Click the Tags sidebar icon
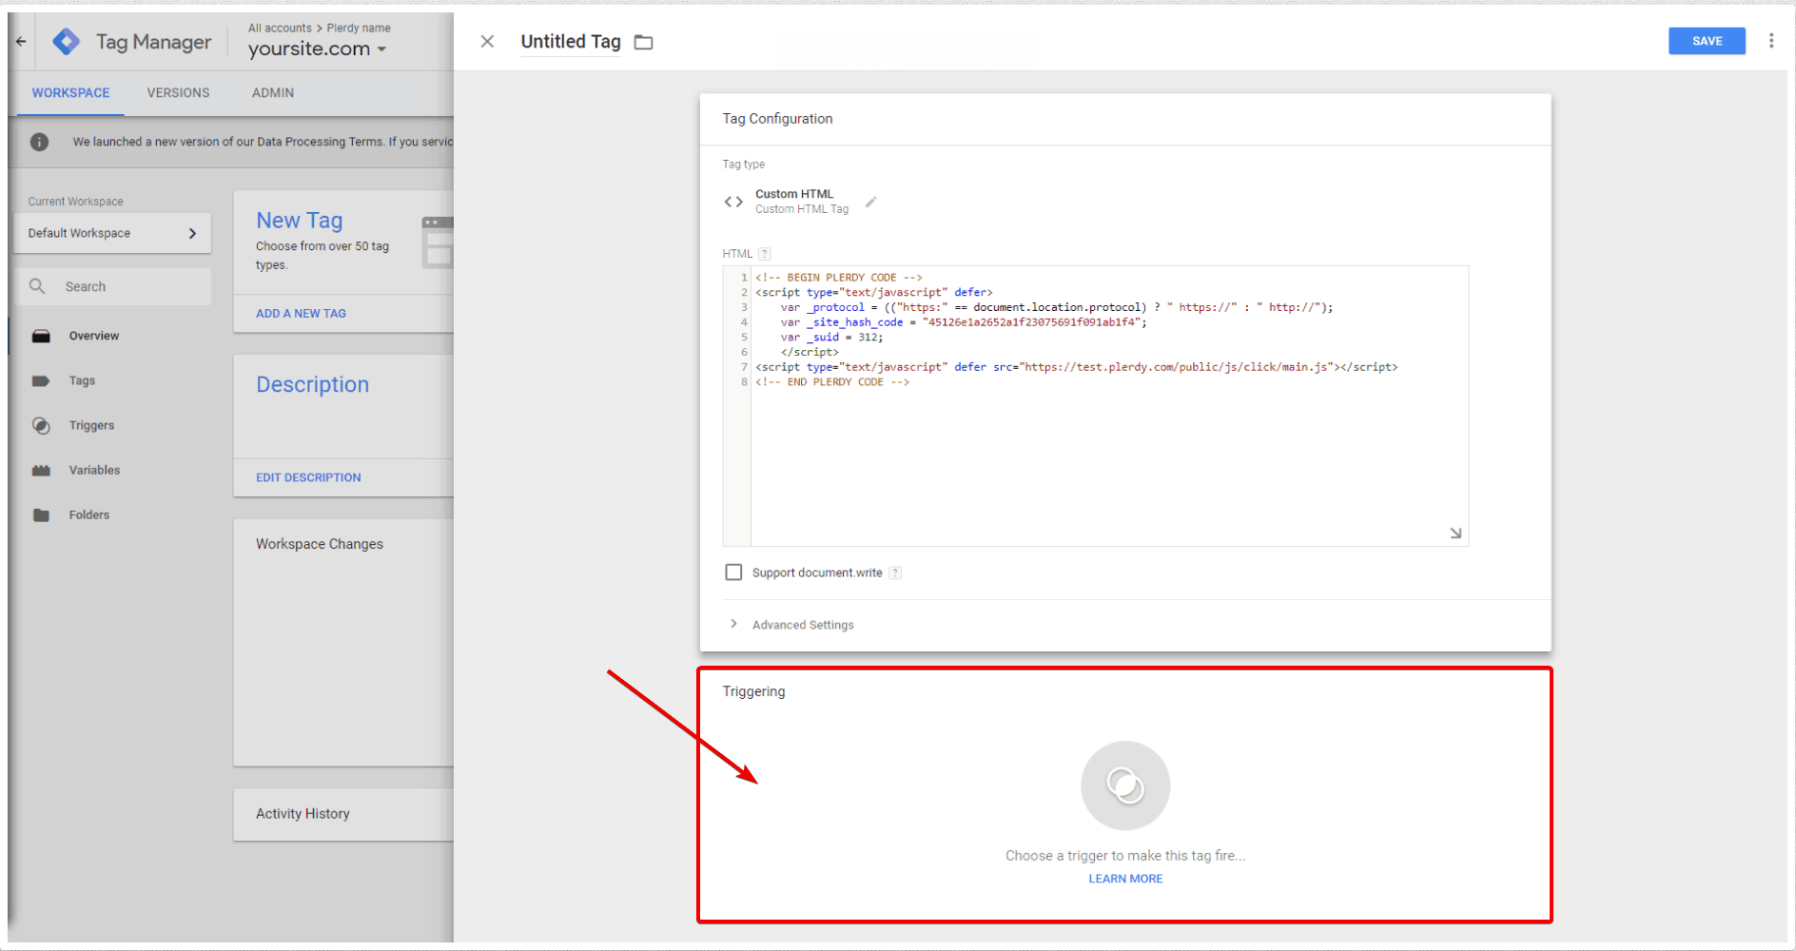 pos(41,380)
